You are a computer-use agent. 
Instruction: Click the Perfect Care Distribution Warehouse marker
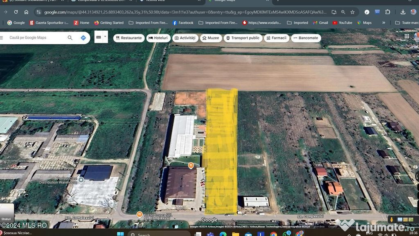[x=81, y=180]
